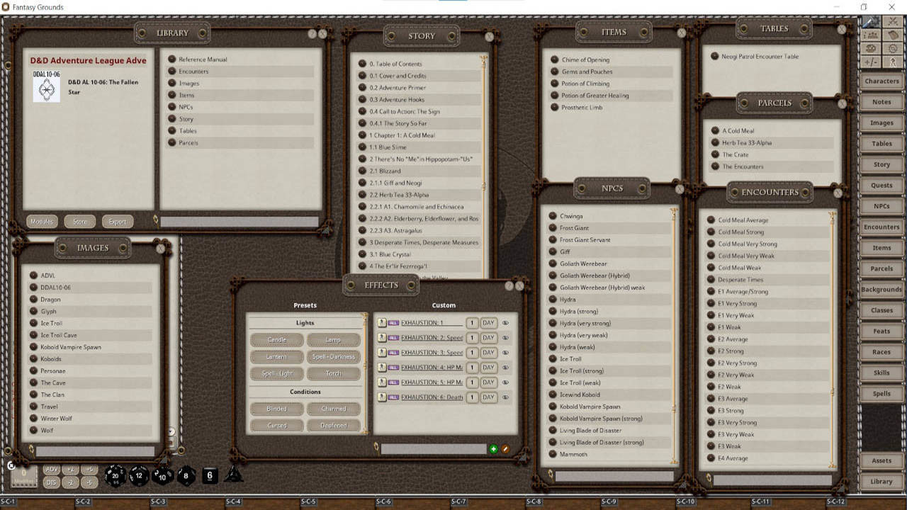Roll the black d20 die
The width and height of the screenshot is (907, 510).
pos(115,476)
